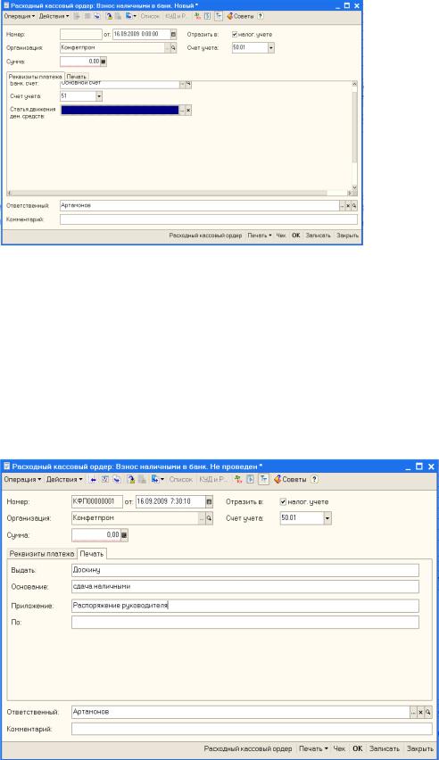439x760 pixels.
Task: Clear the Ответственный field in the top window
Action: [348, 206]
